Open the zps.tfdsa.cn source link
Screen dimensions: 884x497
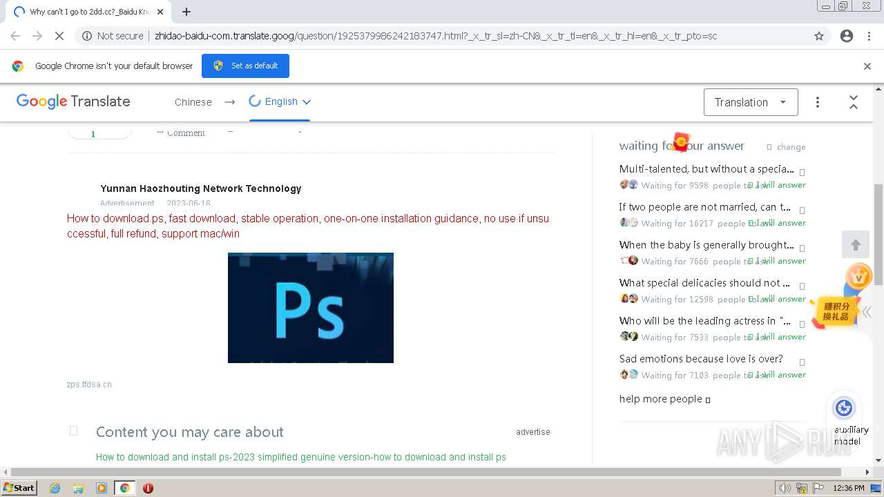89,384
